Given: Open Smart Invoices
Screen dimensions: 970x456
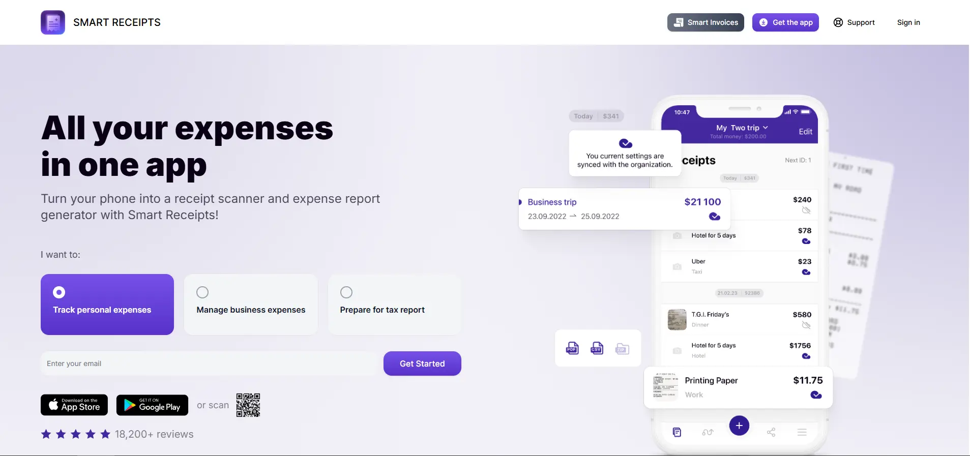Looking at the screenshot, I should click(706, 22).
